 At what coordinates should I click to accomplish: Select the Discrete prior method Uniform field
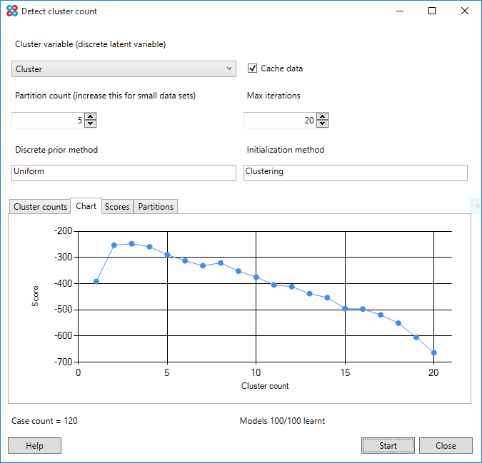point(124,173)
